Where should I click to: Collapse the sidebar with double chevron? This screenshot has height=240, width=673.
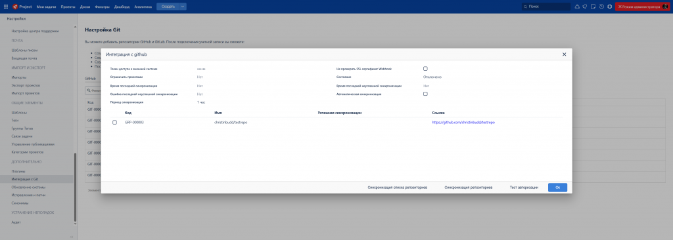click(72, 237)
